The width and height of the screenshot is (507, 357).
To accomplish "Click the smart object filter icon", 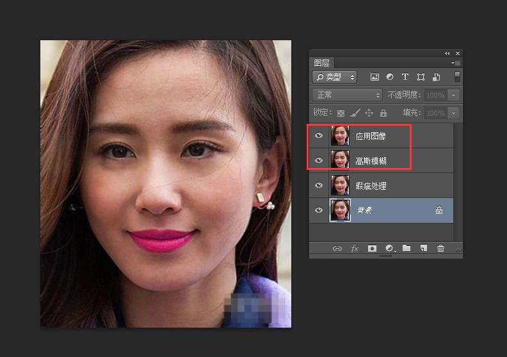I will tap(436, 77).
